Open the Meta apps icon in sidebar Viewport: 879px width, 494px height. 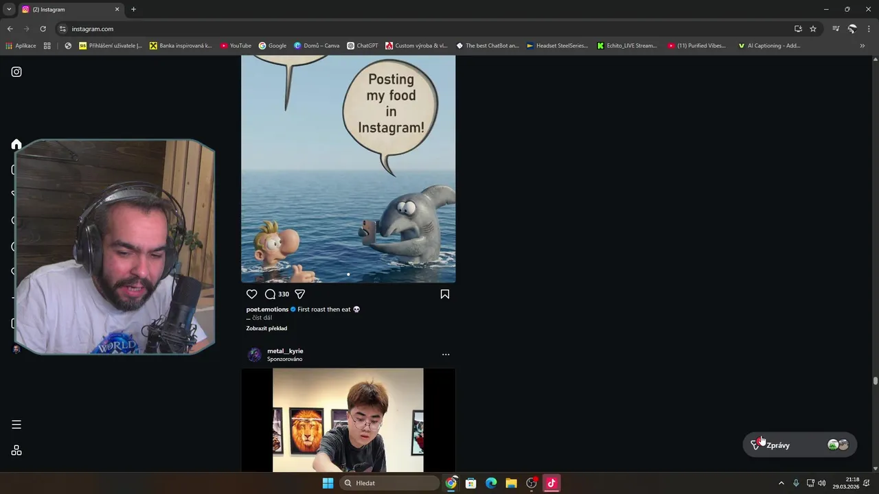point(16,451)
